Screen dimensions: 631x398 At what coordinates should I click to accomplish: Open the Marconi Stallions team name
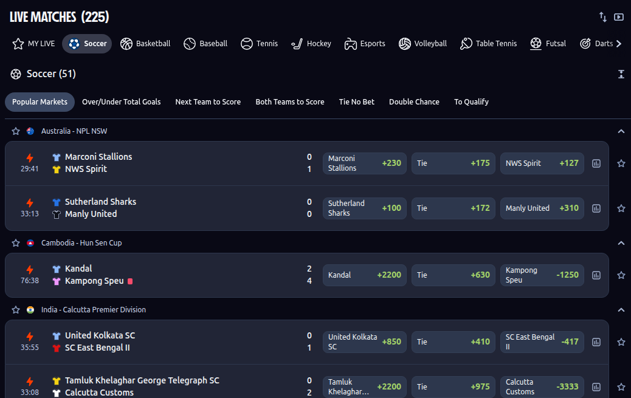point(98,157)
